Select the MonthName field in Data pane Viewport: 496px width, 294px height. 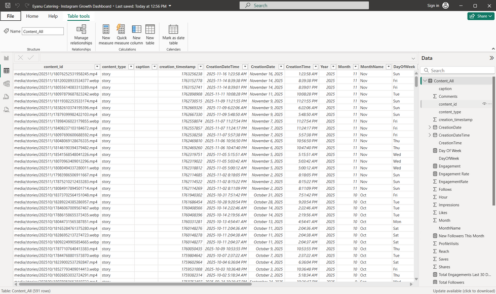[449, 228]
